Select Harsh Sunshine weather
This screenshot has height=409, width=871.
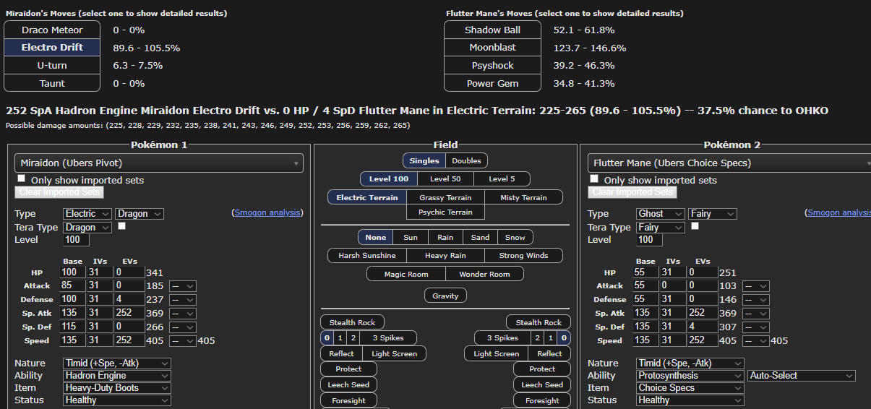click(367, 256)
